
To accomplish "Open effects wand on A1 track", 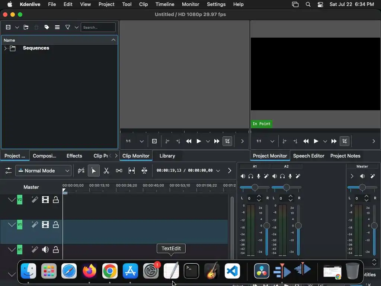I will pos(35,249).
